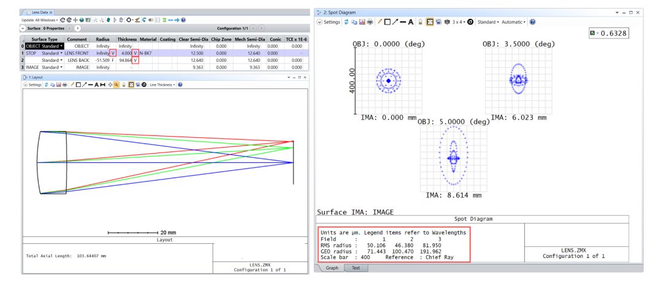Open Settings in the Spot Diagram window
Screen dimensions: 662x283
(329, 22)
